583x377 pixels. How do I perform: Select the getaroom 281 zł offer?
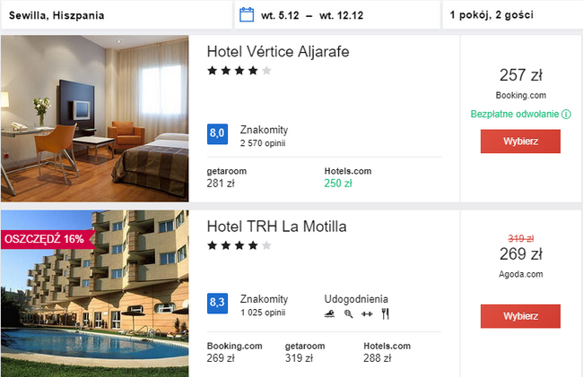pyautogui.click(x=227, y=177)
